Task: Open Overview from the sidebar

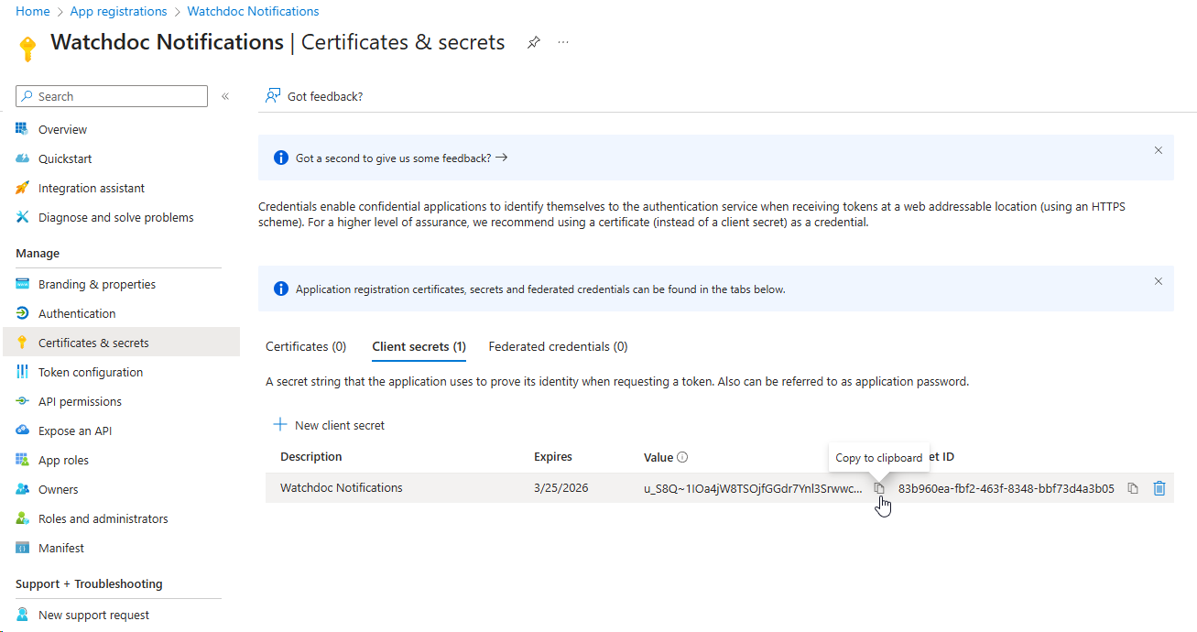Action: [x=63, y=129]
